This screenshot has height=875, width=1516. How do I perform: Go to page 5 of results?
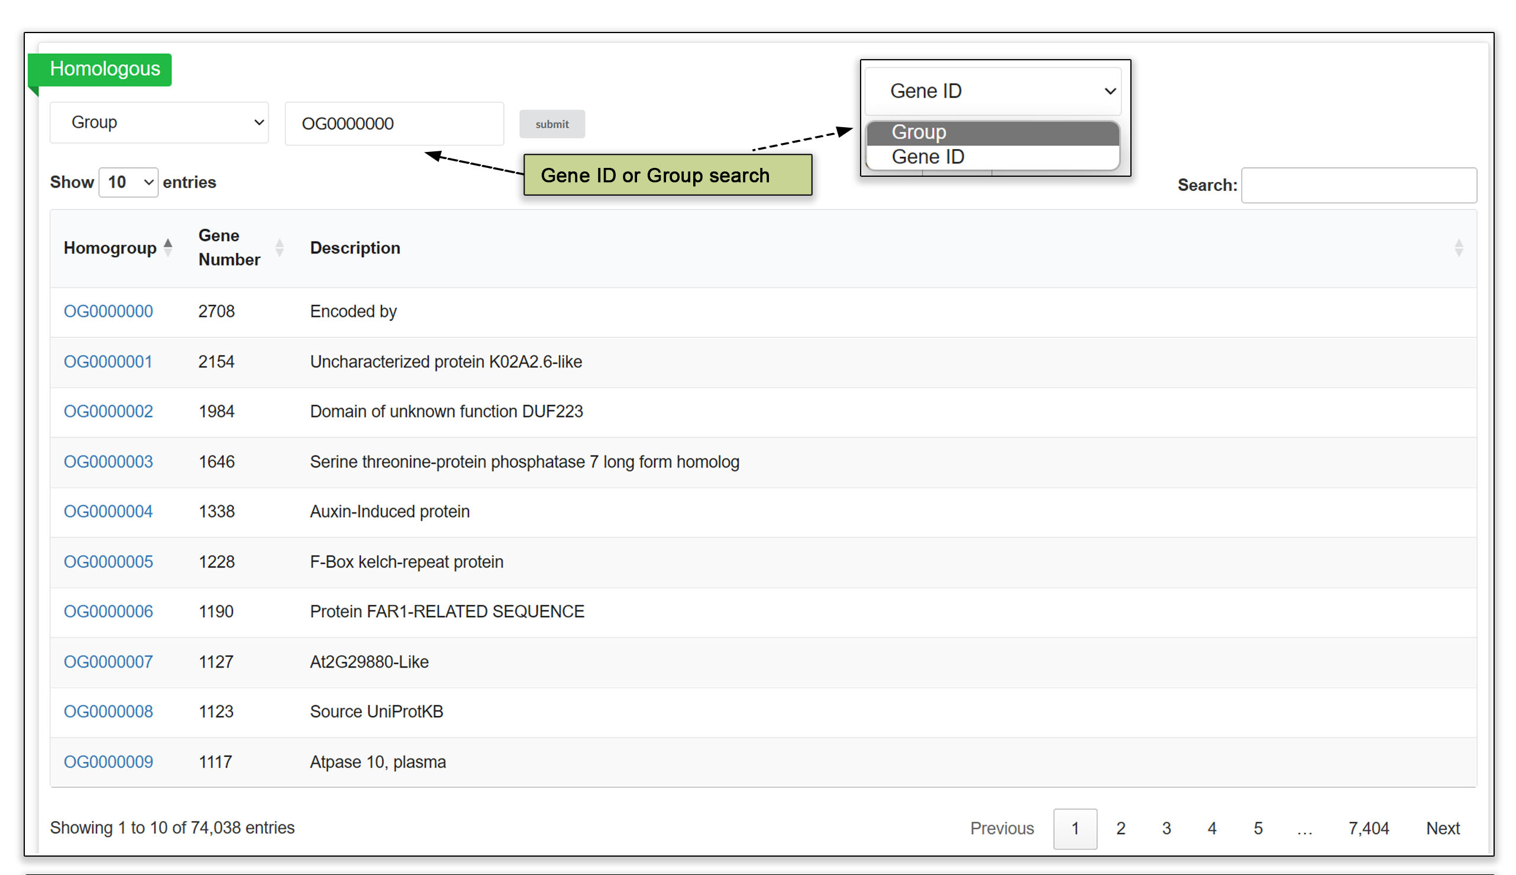(1258, 828)
